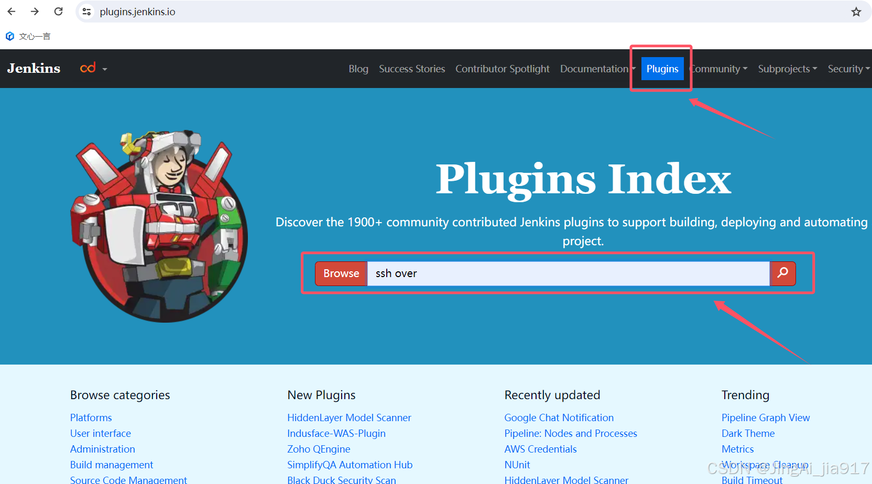Select the Plugins nav item

(x=662, y=69)
